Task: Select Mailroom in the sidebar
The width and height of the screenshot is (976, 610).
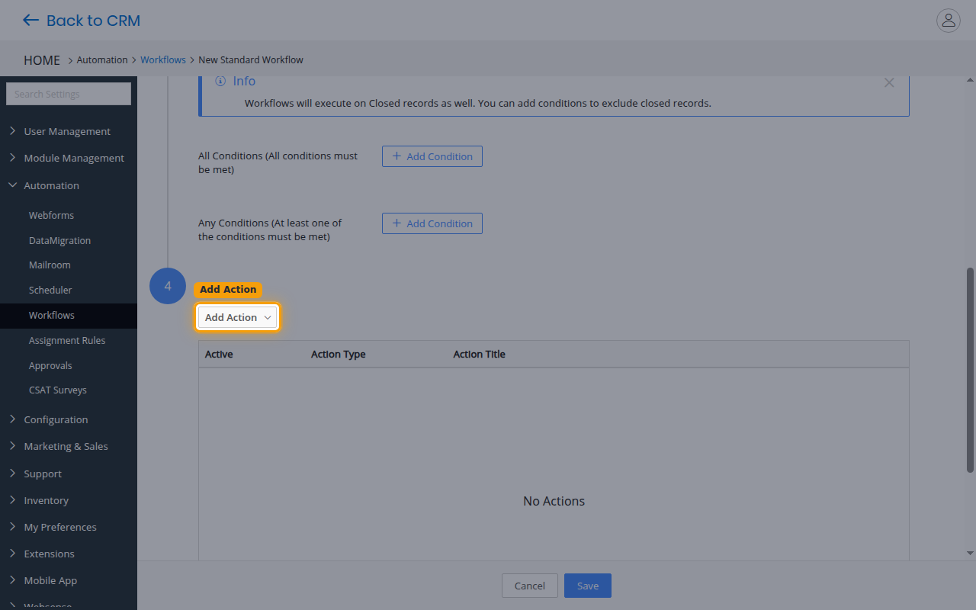Action: (50, 265)
